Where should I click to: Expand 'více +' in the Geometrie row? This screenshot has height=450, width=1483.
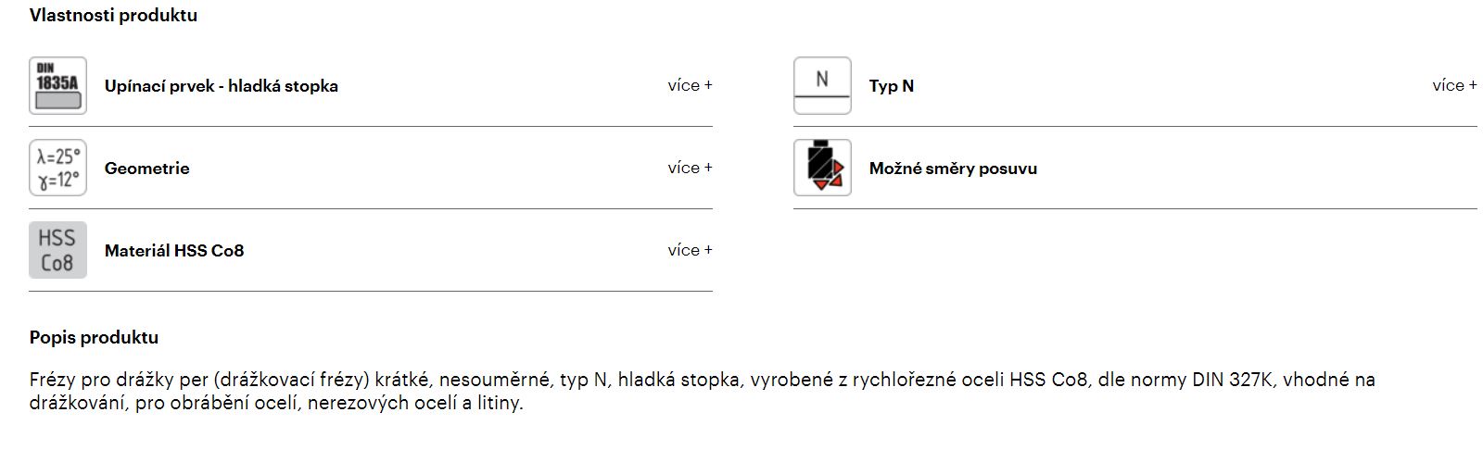pyautogui.click(x=690, y=168)
